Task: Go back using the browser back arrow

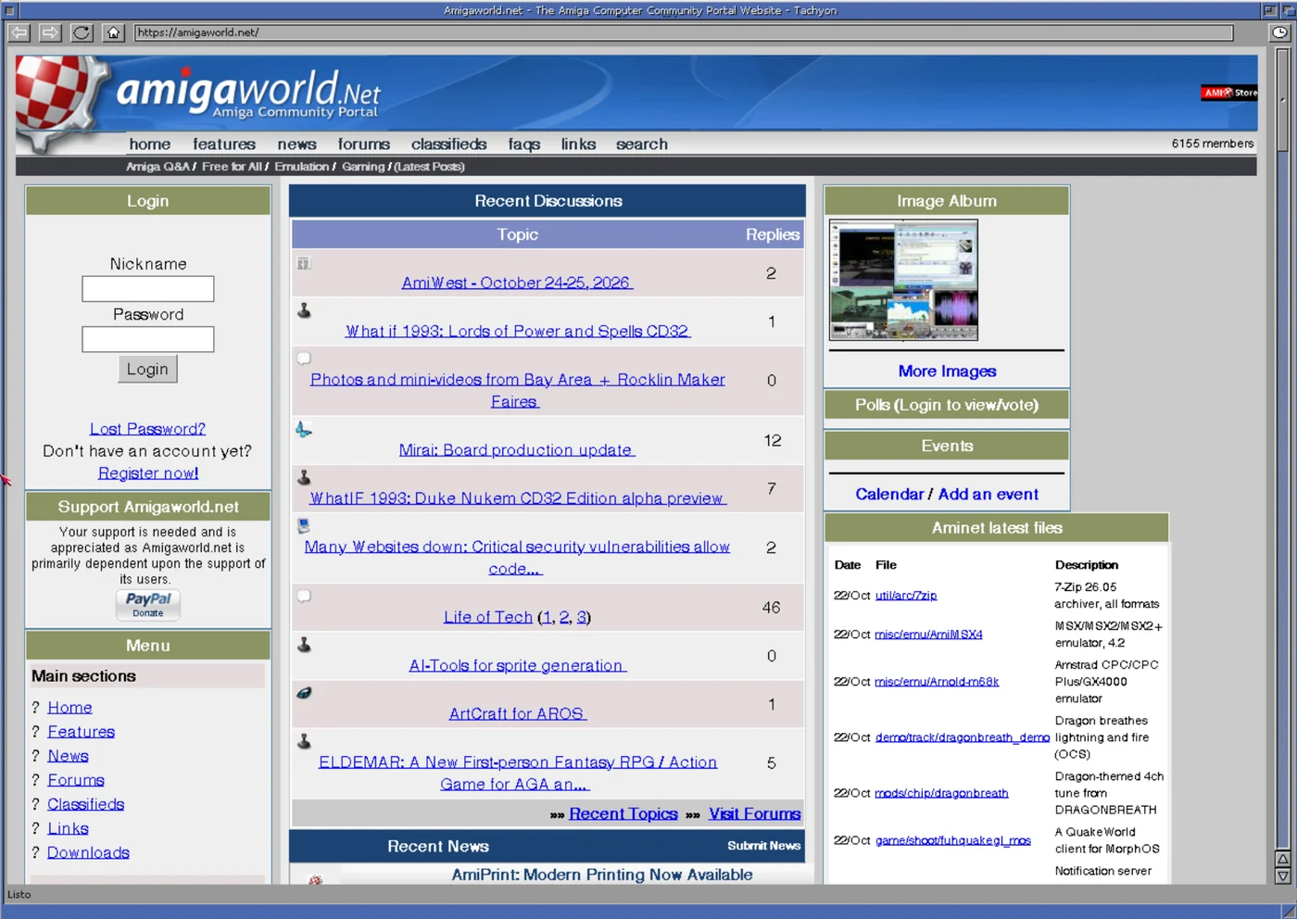Action: [x=19, y=32]
